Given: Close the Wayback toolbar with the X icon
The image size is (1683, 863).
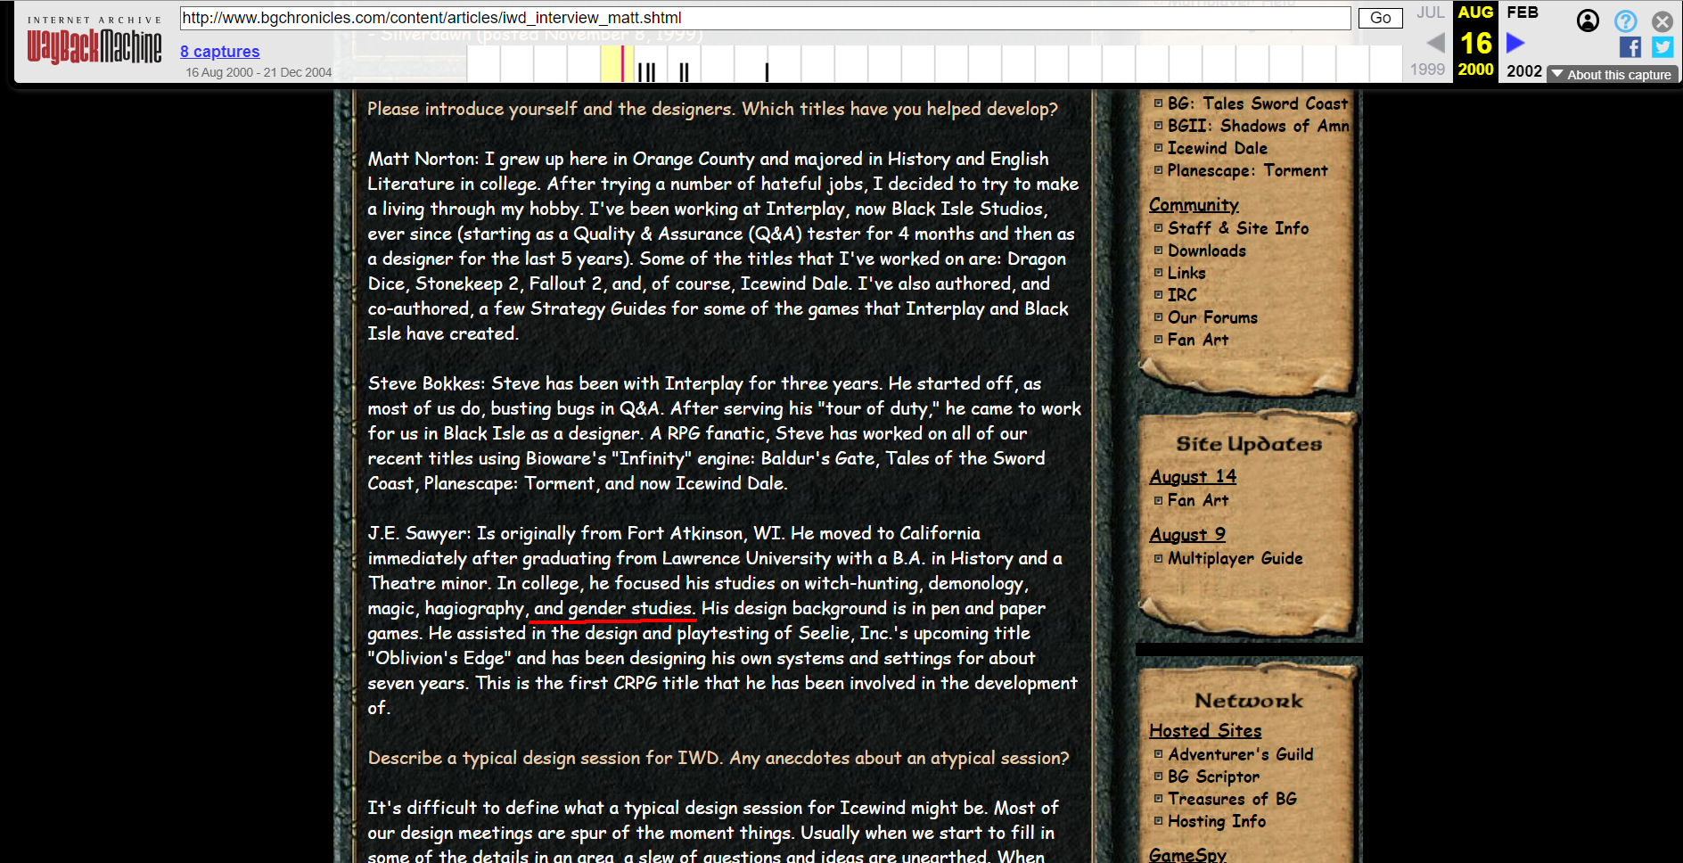Looking at the screenshot, I should click(1662, 21).
